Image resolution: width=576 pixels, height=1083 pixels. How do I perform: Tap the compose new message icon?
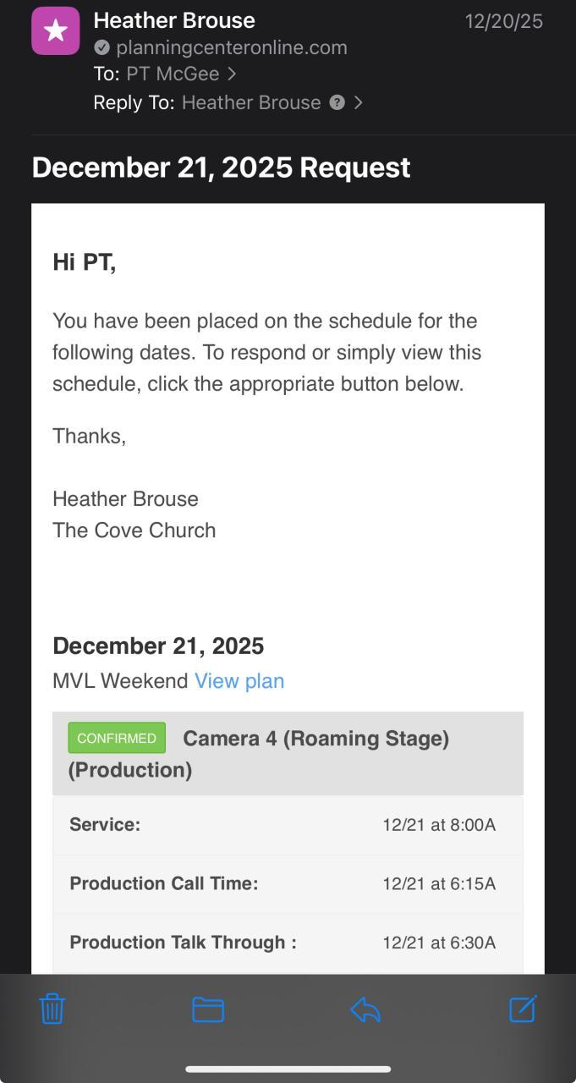(523, 1009)
